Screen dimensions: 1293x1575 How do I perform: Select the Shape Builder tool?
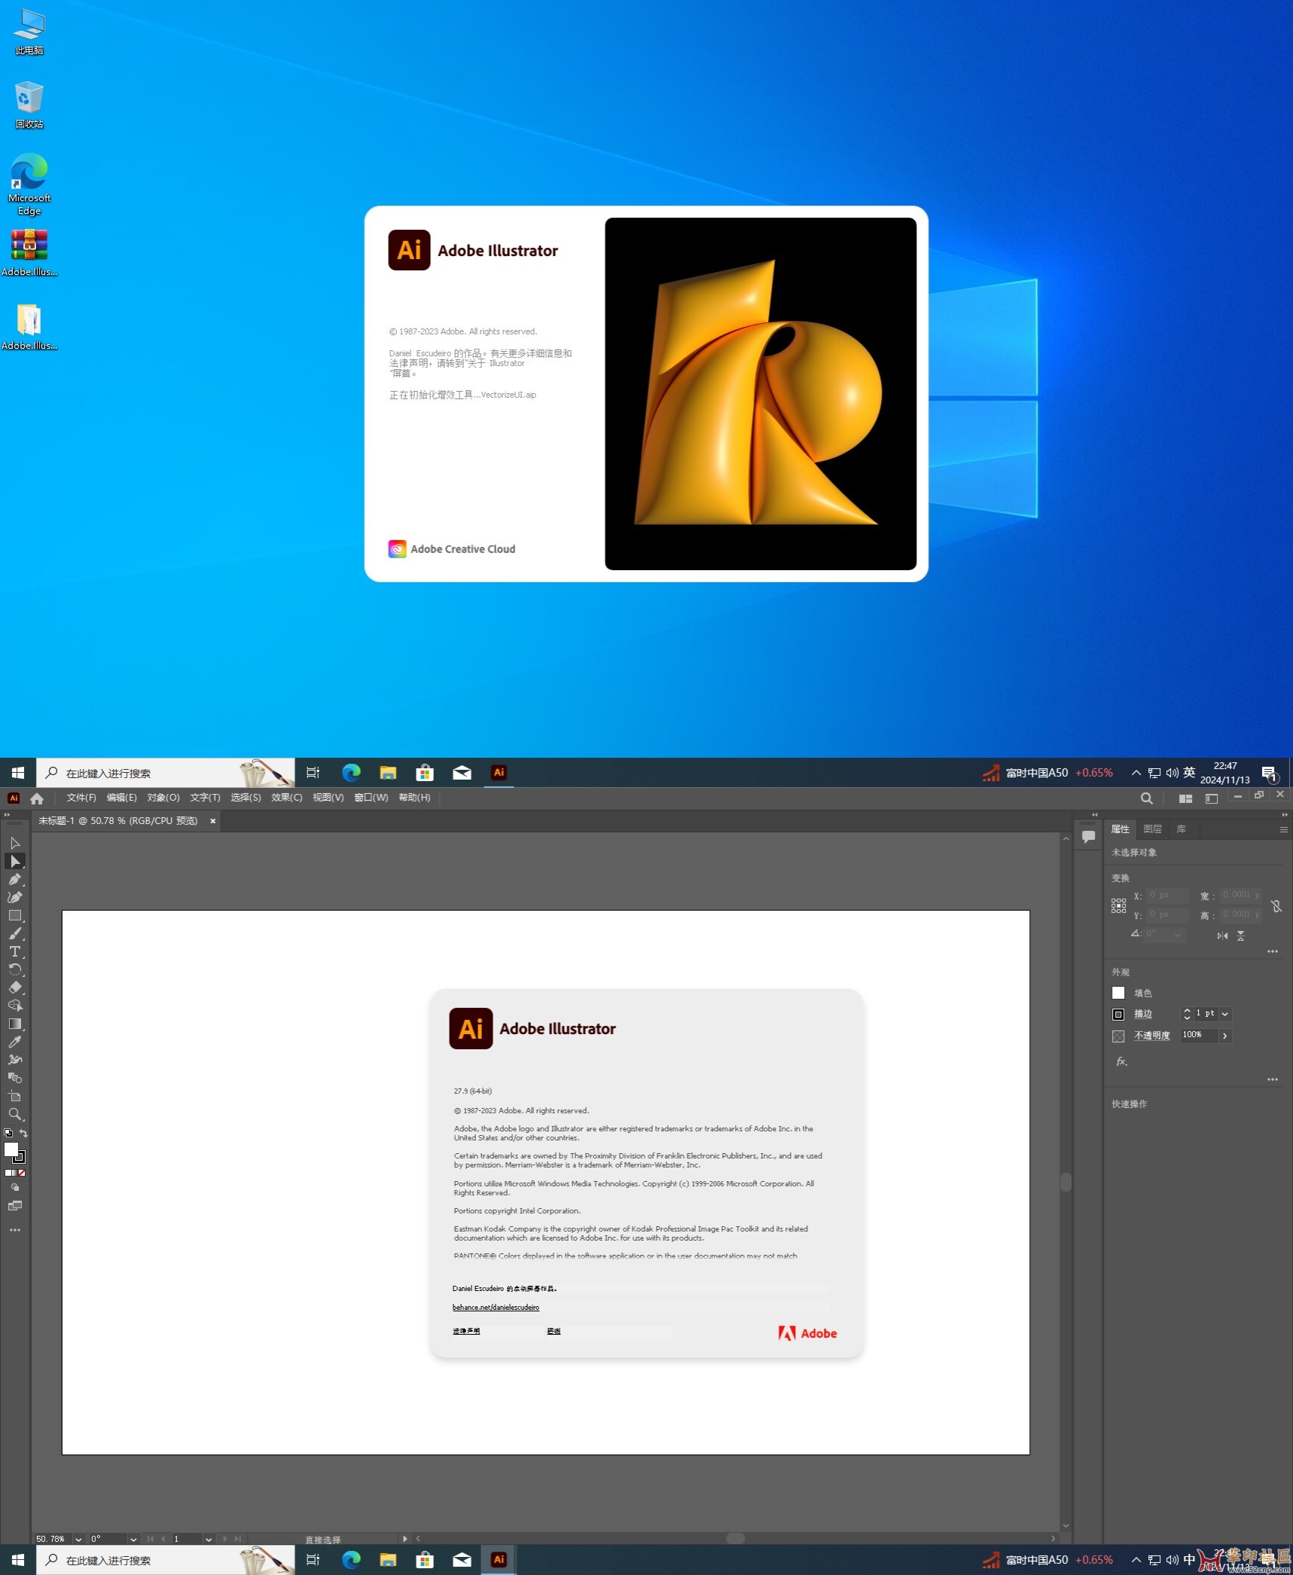15,1006
